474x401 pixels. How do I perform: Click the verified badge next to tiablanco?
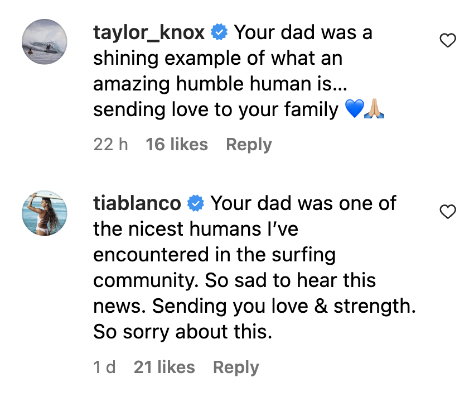[x=195, y=204]
